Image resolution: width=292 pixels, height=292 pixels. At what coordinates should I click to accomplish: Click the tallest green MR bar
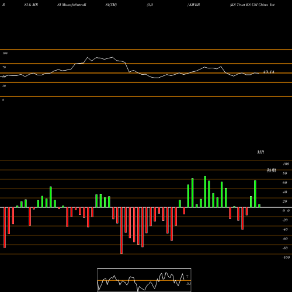click(x=205, y=192)
